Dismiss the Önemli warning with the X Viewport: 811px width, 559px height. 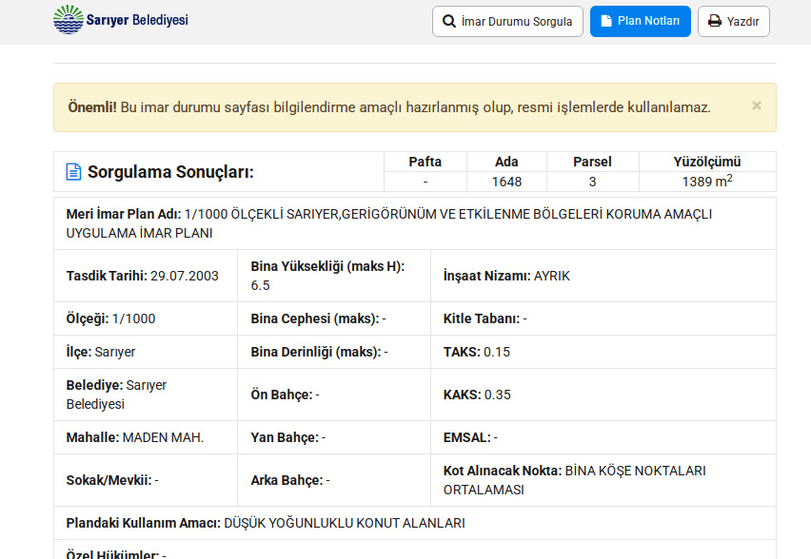pos(756,106)
